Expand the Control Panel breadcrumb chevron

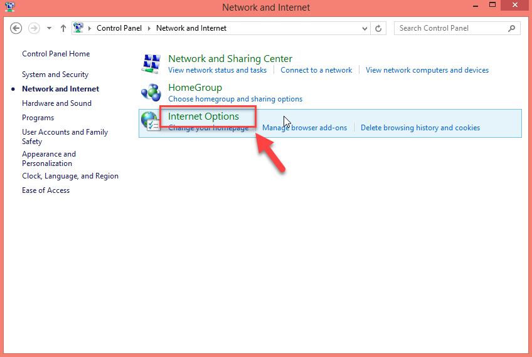coord(90,28)
